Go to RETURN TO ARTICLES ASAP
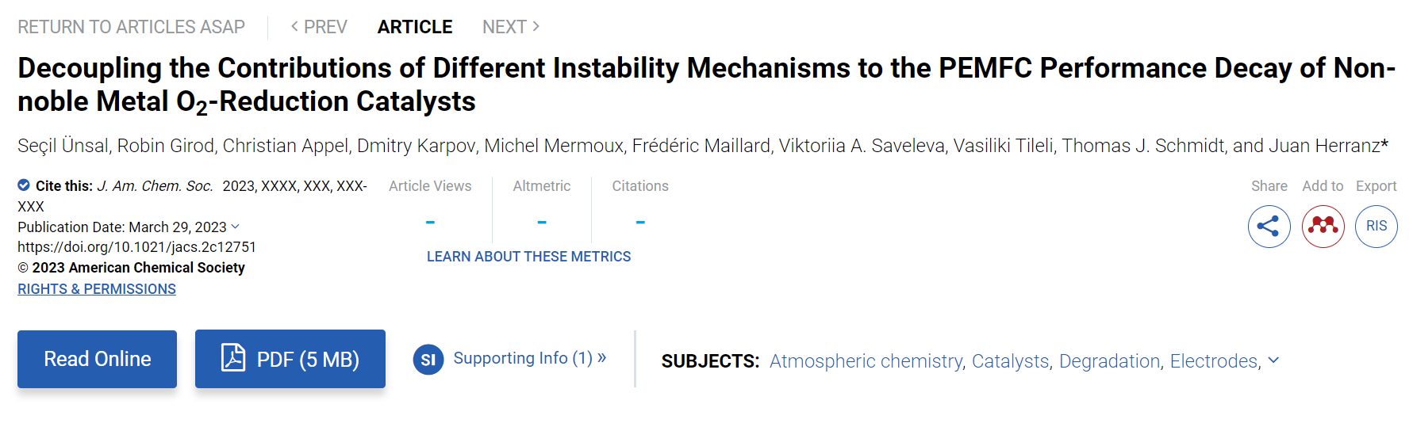The height and width of the screenshot is (427, 1413). pyautogui.click(x=131, y=27)
